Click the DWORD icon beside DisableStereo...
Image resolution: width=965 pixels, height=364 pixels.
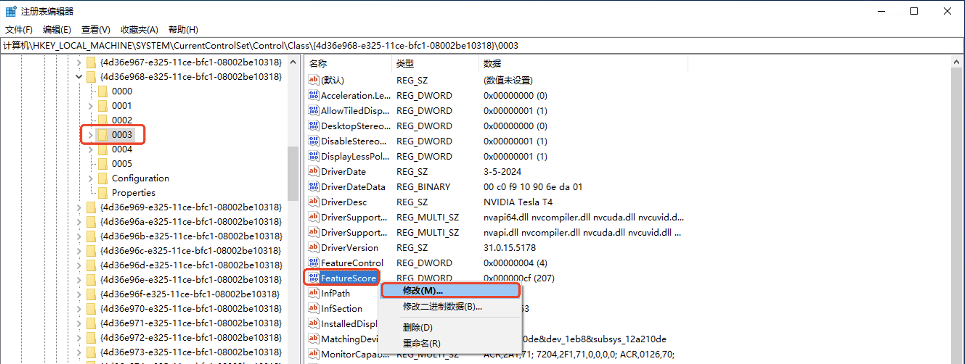tap(313, 141)
